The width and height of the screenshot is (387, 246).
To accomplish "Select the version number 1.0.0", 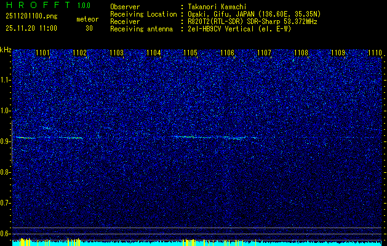I will (x=84, y=6).
